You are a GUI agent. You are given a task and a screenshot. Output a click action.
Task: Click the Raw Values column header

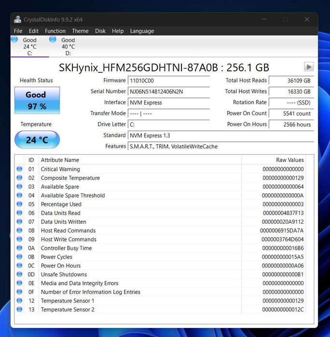[x=274, y=160]
